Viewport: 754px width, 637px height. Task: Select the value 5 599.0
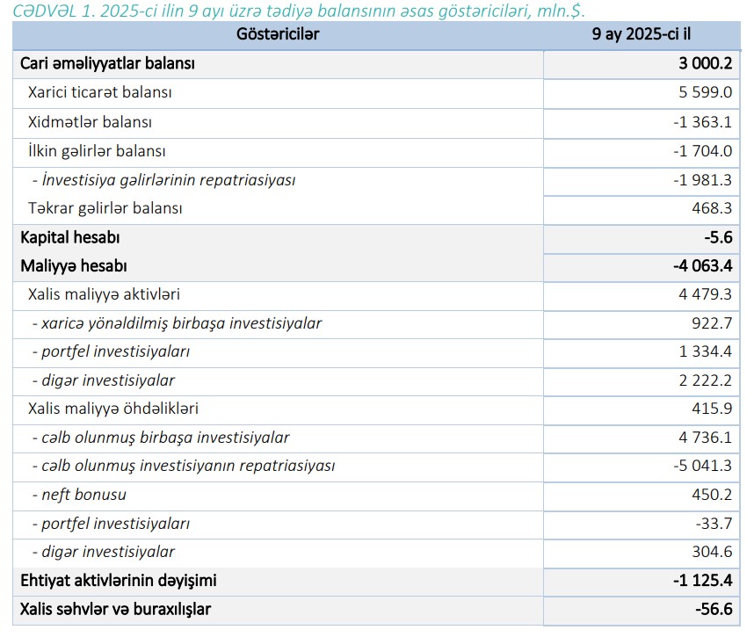point(702,92)
